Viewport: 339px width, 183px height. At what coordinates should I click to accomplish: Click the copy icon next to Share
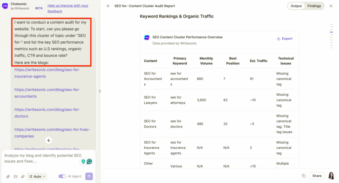(x=304, y=176)
